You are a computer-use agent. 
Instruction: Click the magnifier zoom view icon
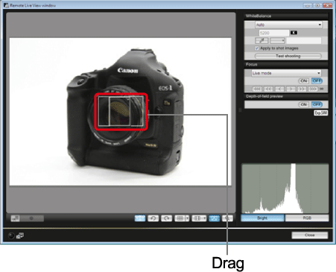(227, 218)
